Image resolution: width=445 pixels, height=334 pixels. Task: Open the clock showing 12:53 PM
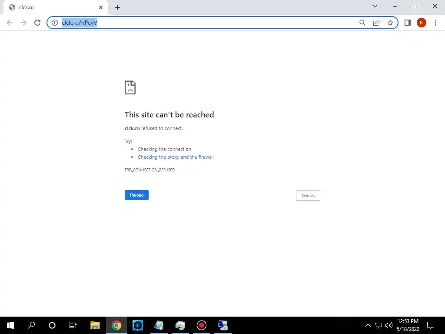tap(408, 325)
